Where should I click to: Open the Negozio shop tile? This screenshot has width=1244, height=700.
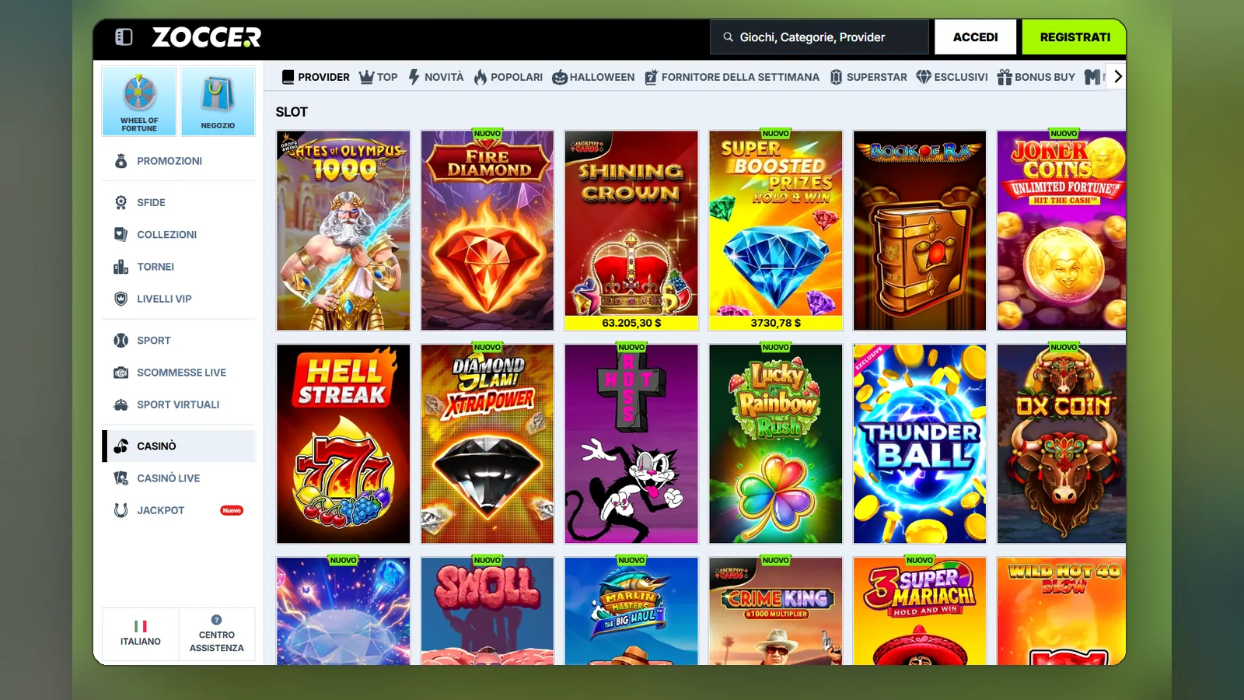[218, 101]
